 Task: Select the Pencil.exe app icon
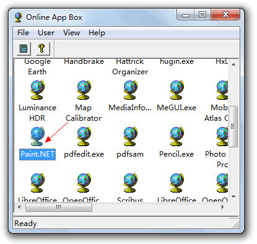coord(176,136)
